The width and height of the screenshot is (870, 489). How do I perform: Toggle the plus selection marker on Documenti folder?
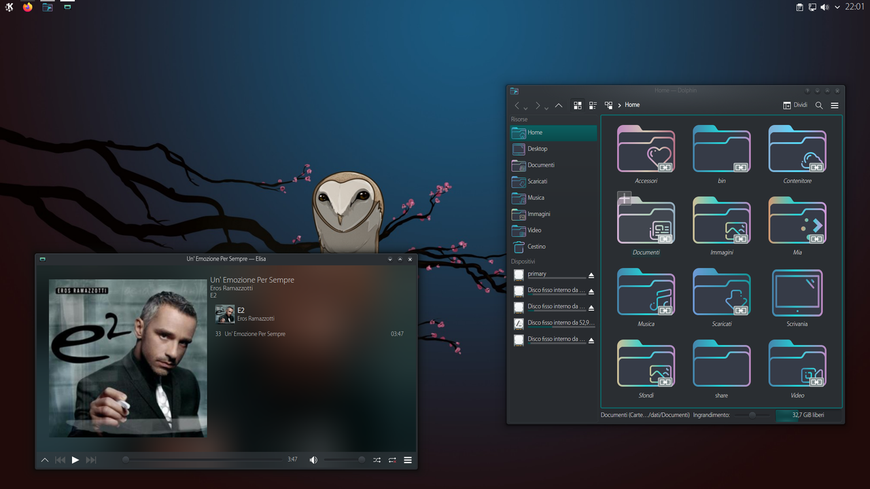pyautogui.click(x=624, y=198)
